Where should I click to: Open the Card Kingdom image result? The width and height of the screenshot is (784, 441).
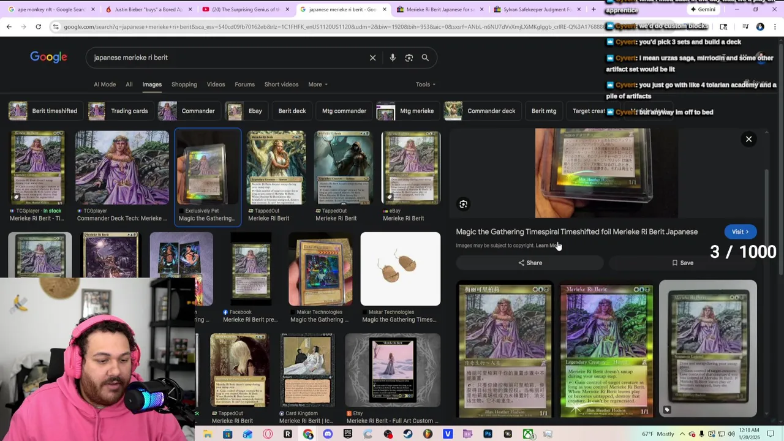tap(307, 379)
